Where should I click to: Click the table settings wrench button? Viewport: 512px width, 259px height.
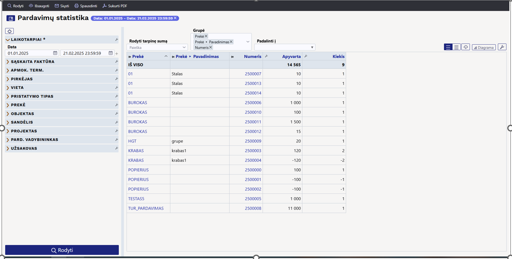pos(502,47)
